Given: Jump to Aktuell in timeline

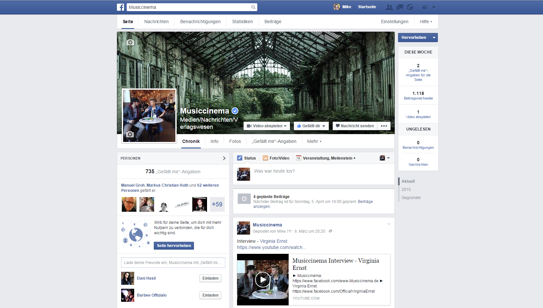Looking at the screenshot, I should tap(408, 181).
